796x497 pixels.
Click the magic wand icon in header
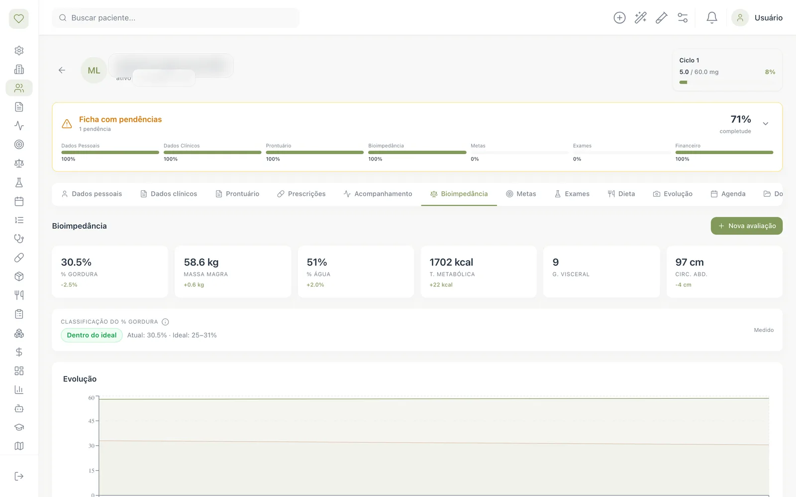click(x=641, y=18)
